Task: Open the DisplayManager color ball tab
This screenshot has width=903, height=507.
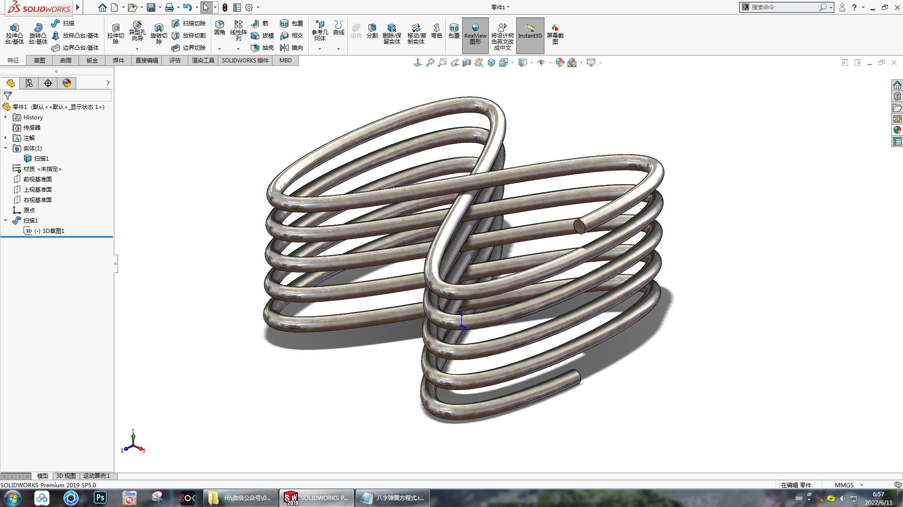Action: tap(67, 83)
